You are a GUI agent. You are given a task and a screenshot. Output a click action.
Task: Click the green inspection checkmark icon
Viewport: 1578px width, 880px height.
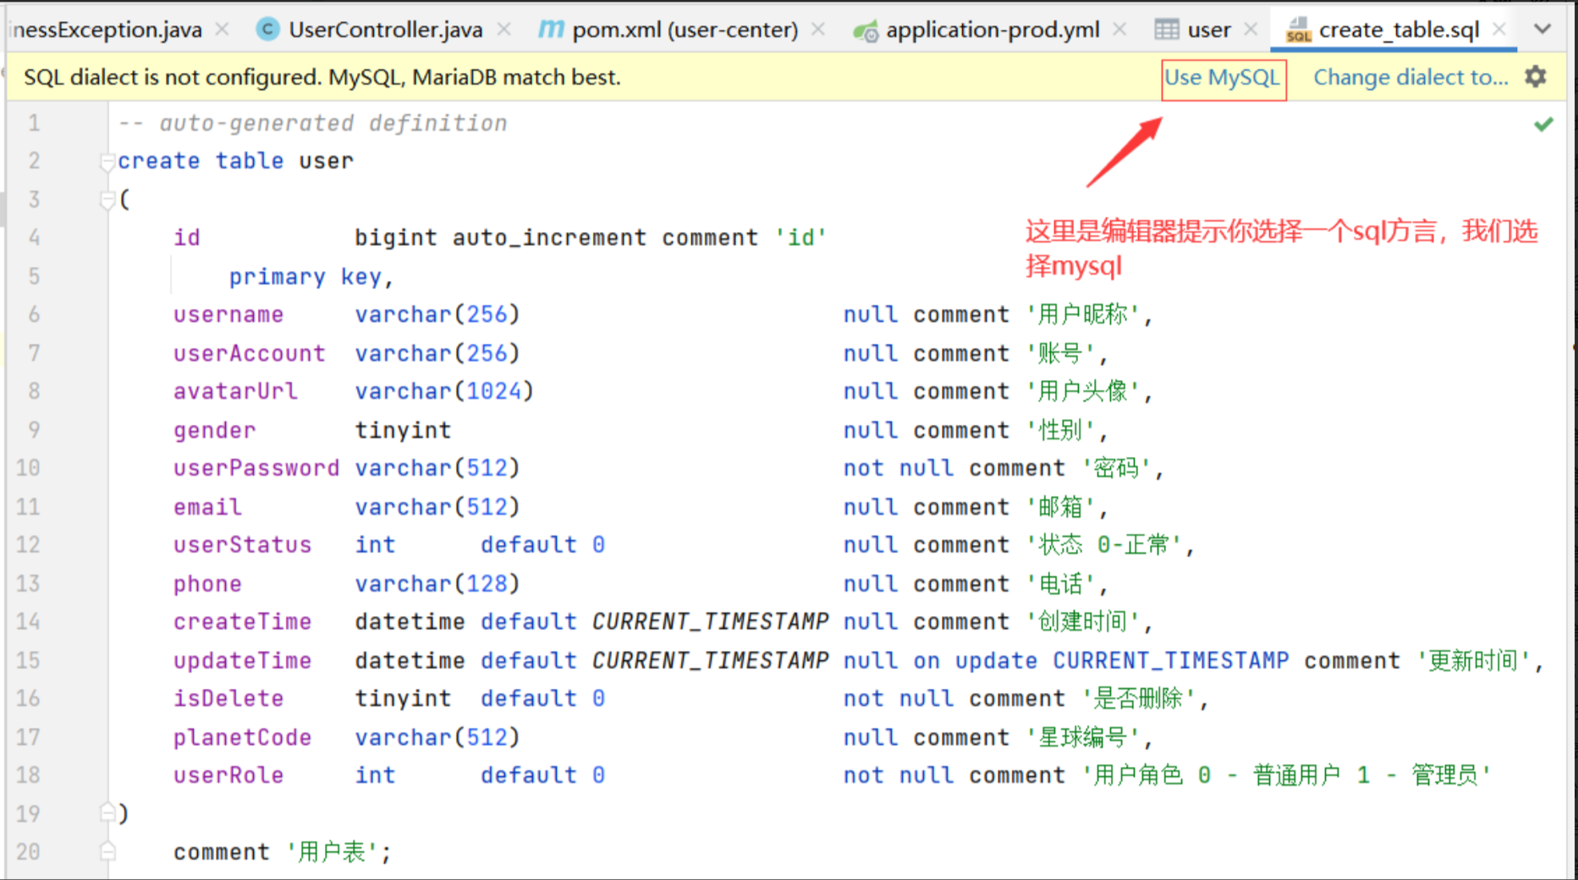tap(1543, 124)
